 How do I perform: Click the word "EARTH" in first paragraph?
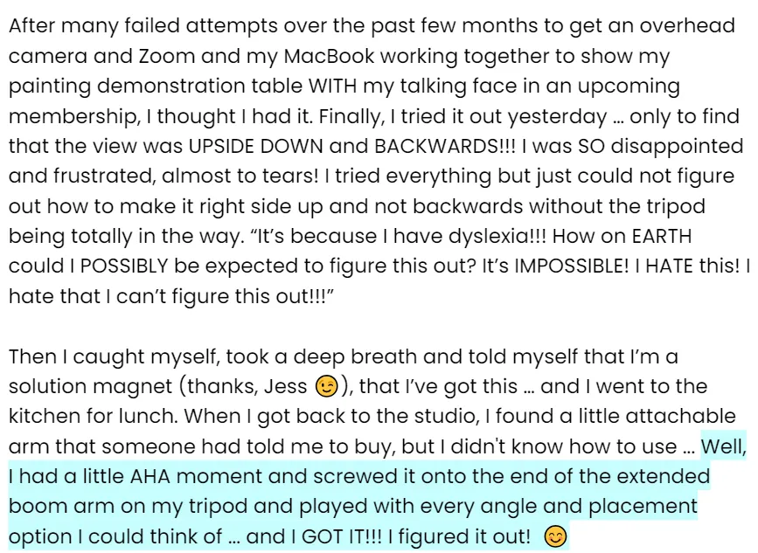[x=662, y=236]
